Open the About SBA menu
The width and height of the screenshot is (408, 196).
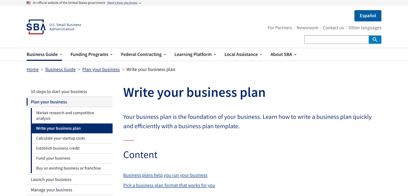point(283,54)
